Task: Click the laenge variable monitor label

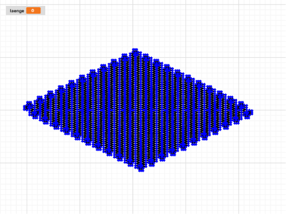Action: (x=17, y=11)
